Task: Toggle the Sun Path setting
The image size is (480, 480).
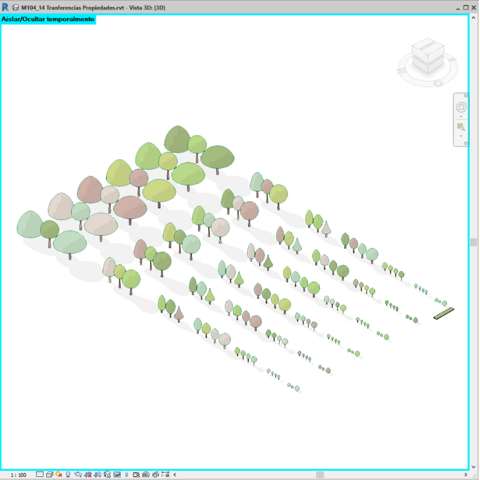Action: pyautogui.click(x=59, y=475)
